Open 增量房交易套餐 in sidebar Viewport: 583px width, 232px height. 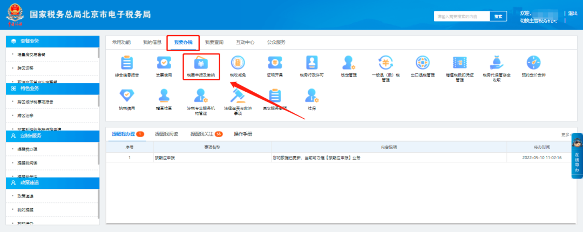tap(32, 54)
